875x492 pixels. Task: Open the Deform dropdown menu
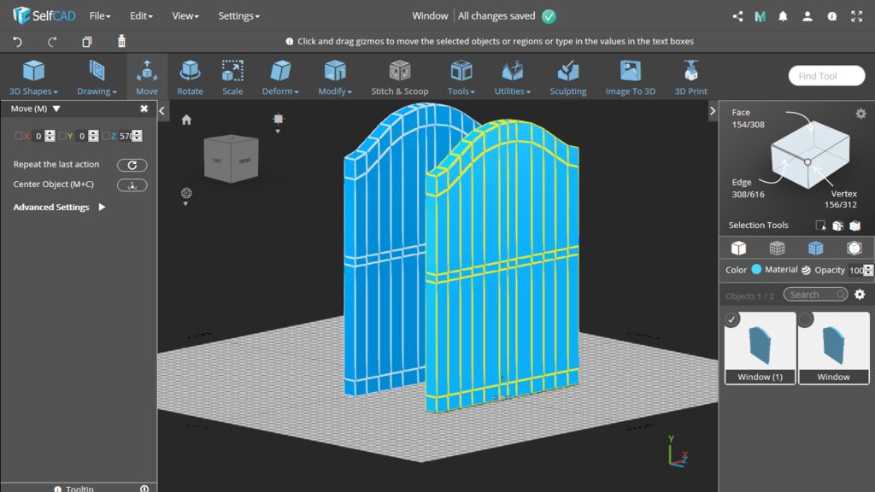pos(280,77)
